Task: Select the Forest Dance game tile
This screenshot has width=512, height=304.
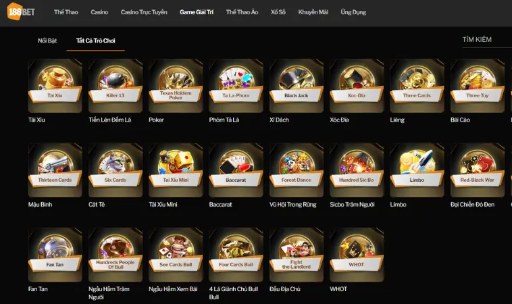Action: [x=296, y=170]
